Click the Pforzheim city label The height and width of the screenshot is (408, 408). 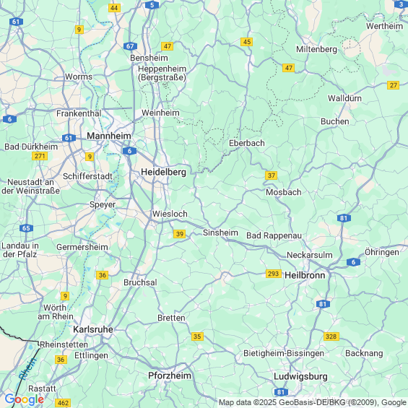click(x=170, y=376)
